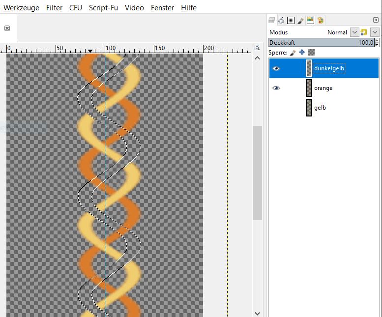Open the Werkzeuge menu
Image resolution: width=382 pixels, height=317 pixels.
[21, 8]
